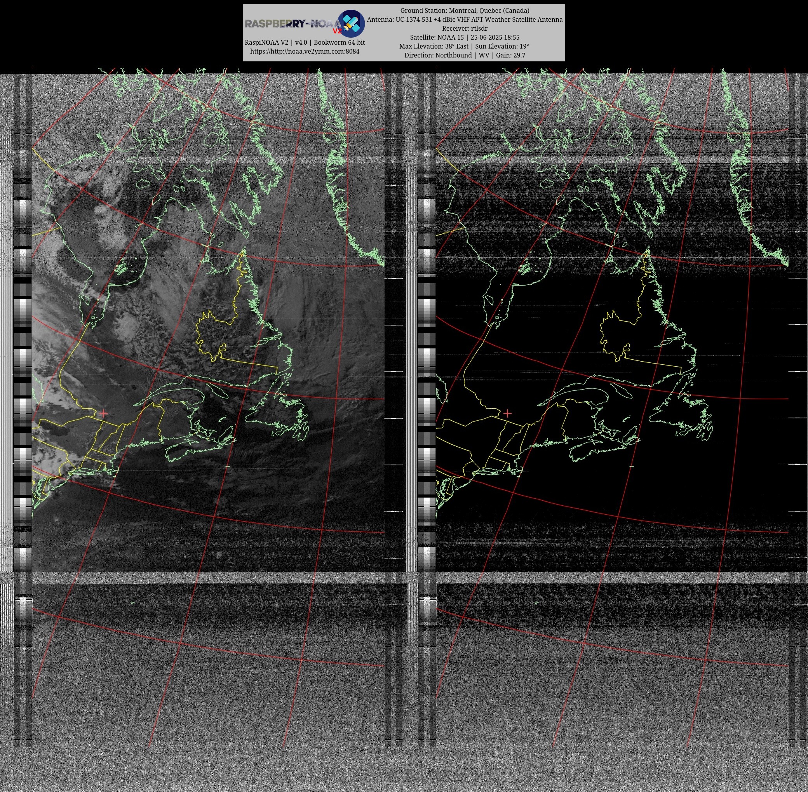Click the "Max Elevation: 38° East" line

point(465,46)
